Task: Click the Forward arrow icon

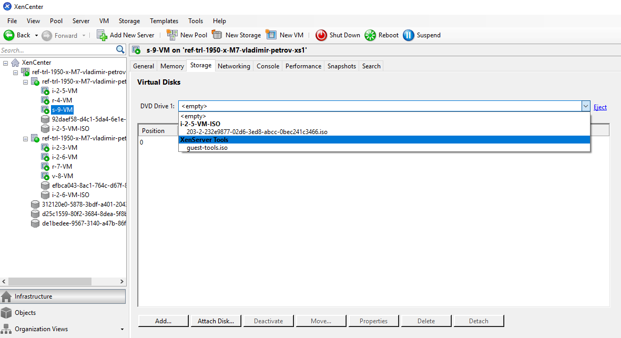Action: (47, 36)
